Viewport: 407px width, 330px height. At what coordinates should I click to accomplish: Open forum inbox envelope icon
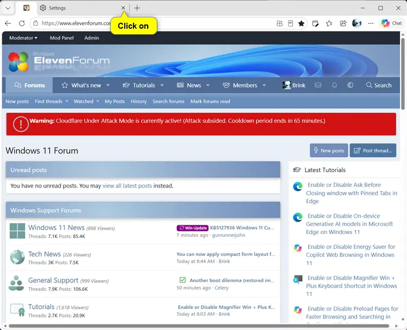(x=318, y=85)
